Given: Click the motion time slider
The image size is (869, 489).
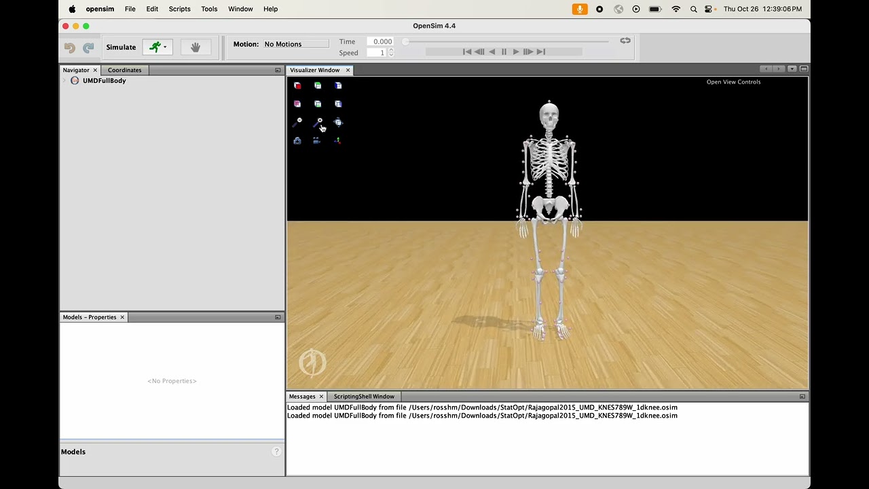Looking at the screenshot, I should [506, 41].
